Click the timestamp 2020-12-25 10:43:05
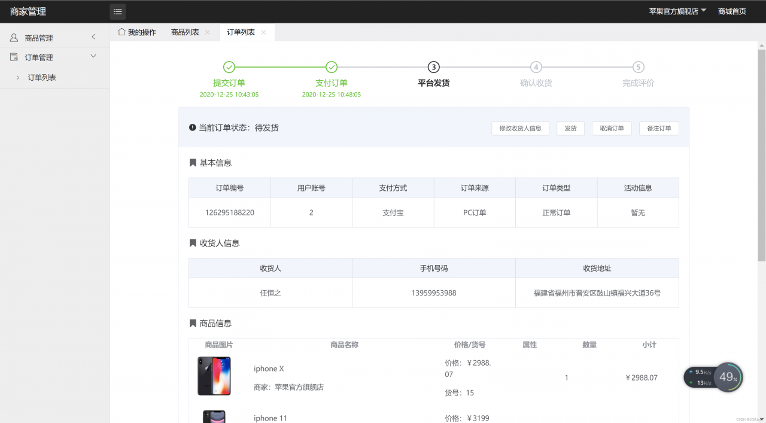The width and height of the screenshot is (766, 423). (229, 95)
